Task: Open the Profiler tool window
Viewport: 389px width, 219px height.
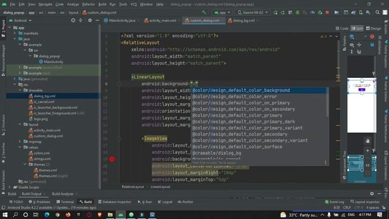Action: click(x=185, y=202)
